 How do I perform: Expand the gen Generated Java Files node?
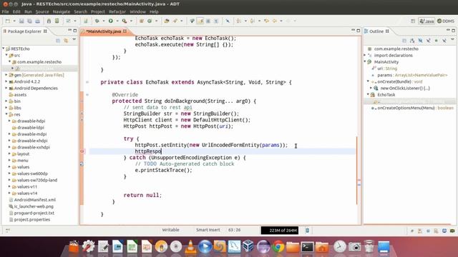[x=6, y=75]
